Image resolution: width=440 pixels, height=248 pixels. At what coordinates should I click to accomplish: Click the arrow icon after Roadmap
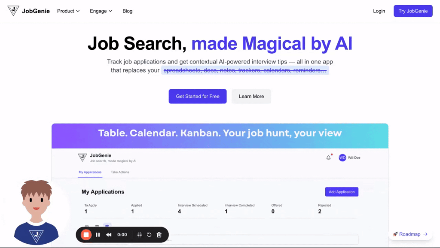[x=425, y=234]
